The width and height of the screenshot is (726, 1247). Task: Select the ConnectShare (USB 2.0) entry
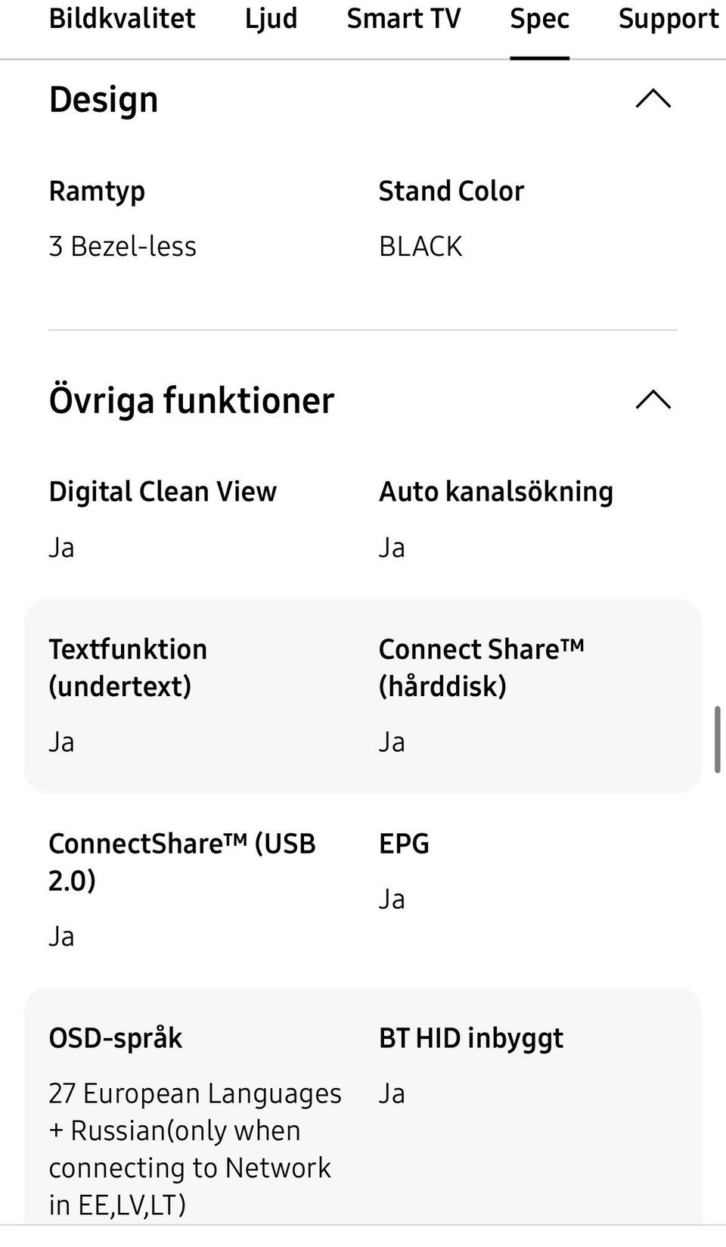(x=181, y=862)
